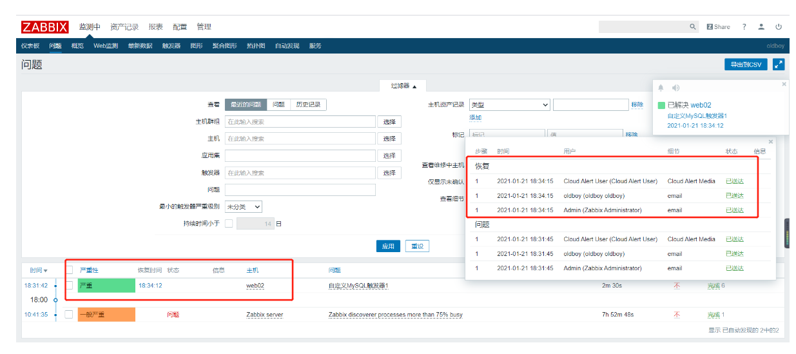Viewport: 796px width, 354px height.
Task: Collapse the 过滤器 filter panel
Action: [x=403, y=86]
